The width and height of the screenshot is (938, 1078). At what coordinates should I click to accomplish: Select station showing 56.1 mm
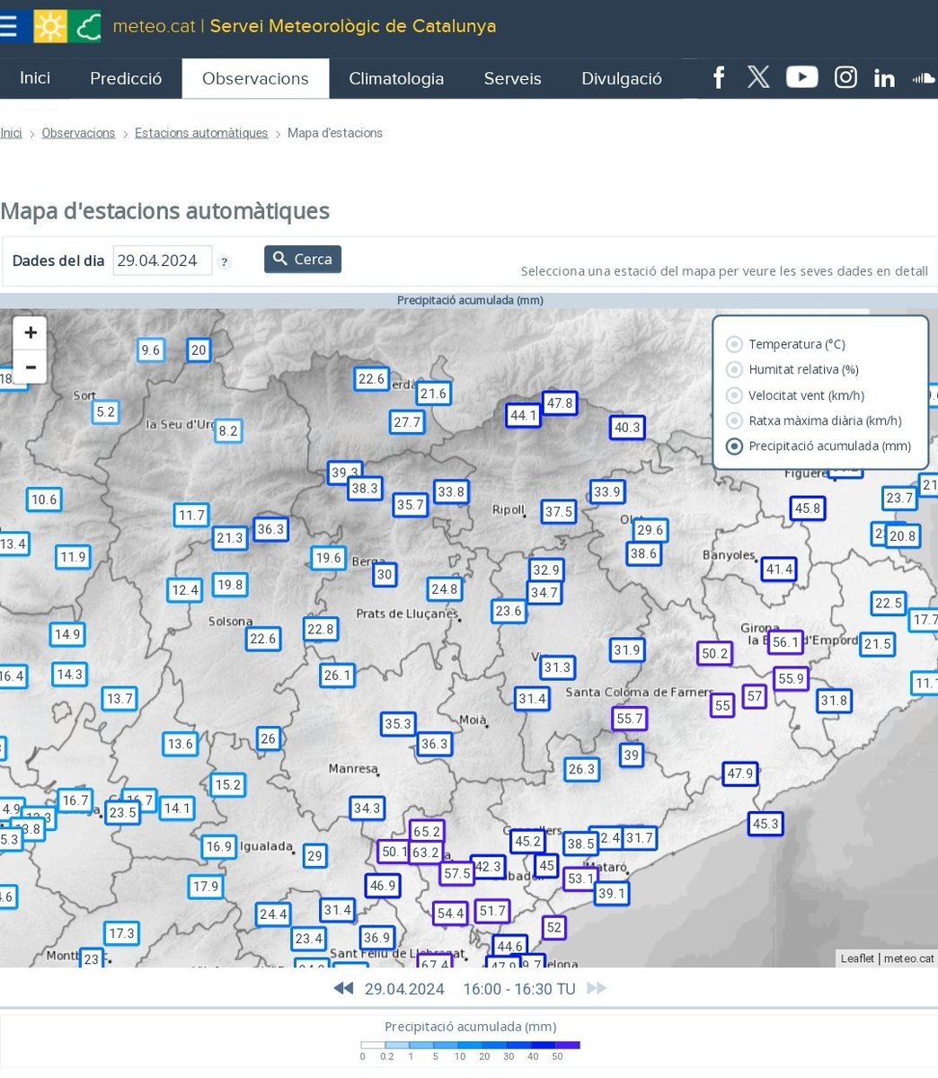[785, 641]
